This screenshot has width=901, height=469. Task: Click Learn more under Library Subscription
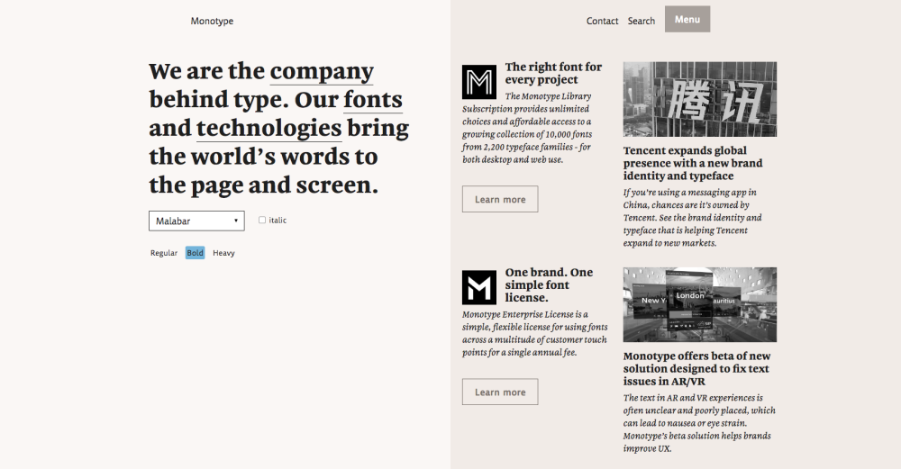pos(500,199)
